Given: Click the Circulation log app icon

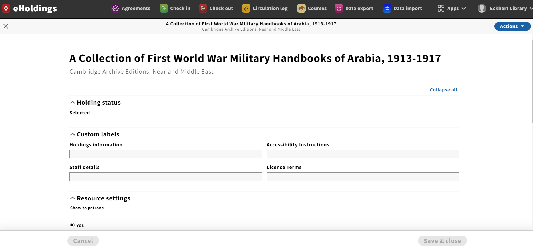Looking at the screenshot, I should tap(246, 8).
